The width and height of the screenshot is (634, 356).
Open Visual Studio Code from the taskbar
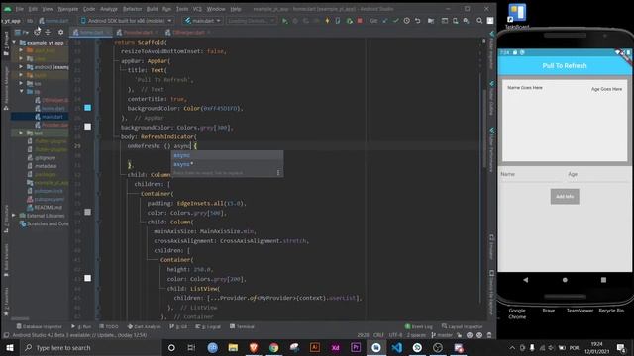pos(396,347)
